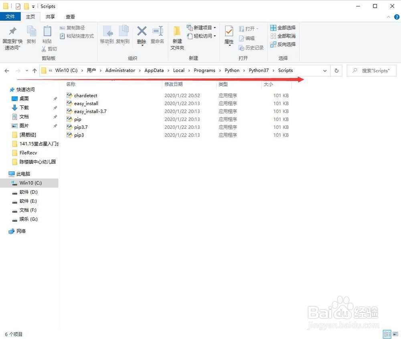Open Pictures (图片) in sidebar
401x339 pixels.
tap(24, 126)
